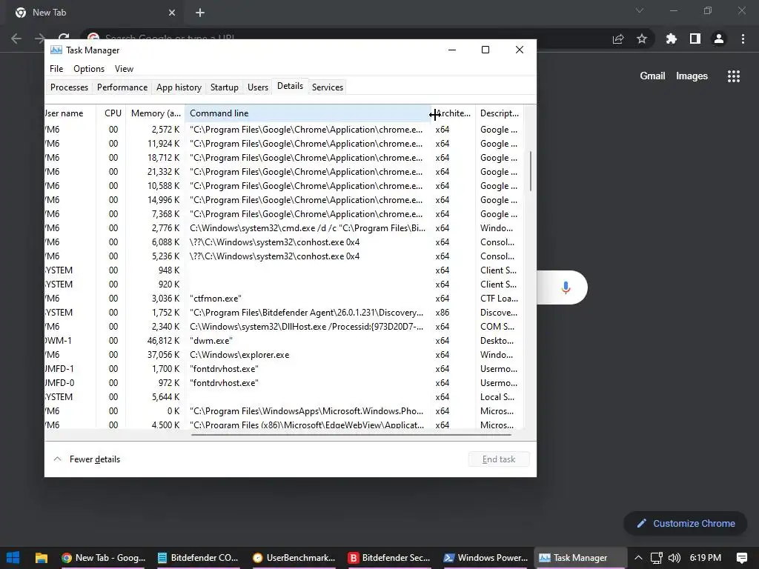Click the share page icon in Chrome
Viewport: 759px width, 569px height.
618,39
